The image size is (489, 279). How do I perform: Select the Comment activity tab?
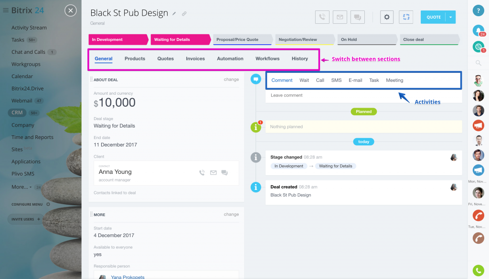pos(282,80)
